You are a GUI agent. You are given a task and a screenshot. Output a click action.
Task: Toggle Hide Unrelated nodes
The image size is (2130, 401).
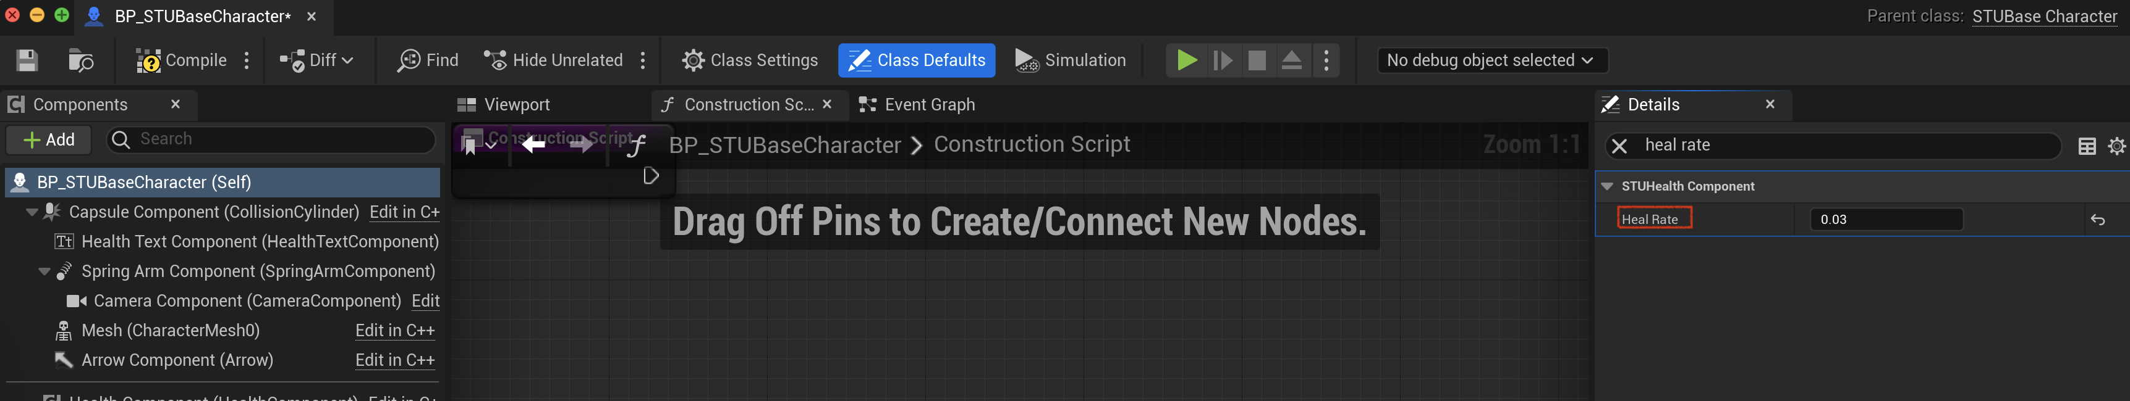pyautogui.click(x=553, y=60)
